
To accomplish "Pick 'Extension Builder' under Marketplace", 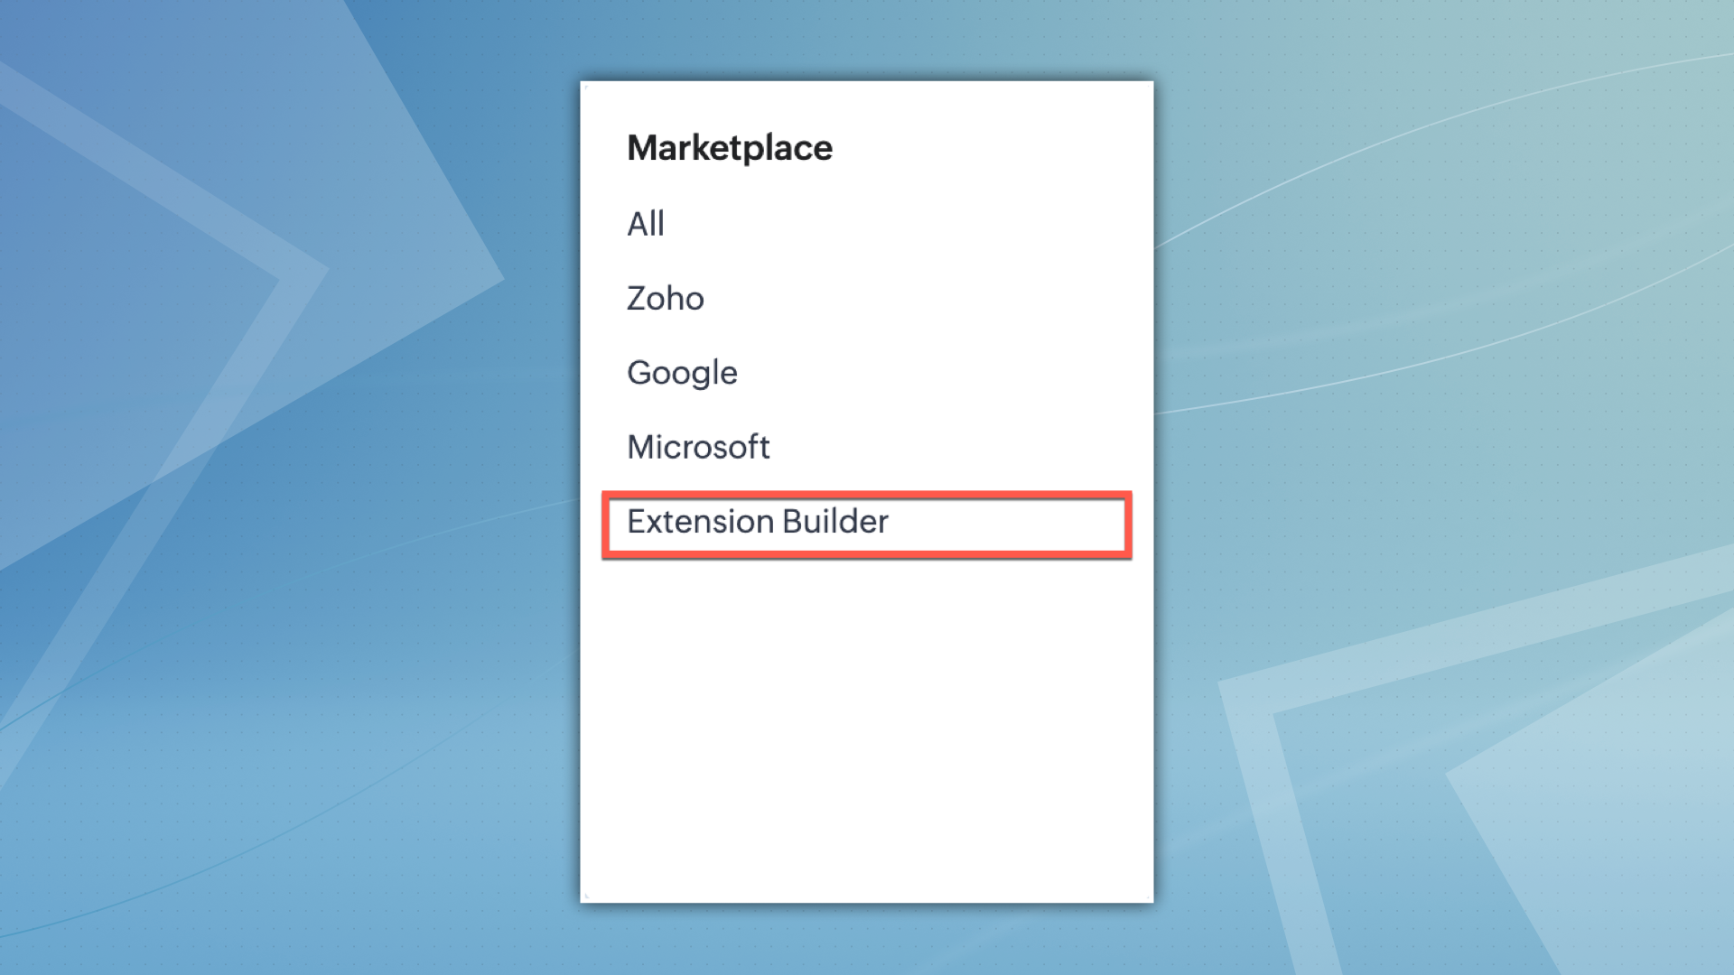I will point(758,522).
